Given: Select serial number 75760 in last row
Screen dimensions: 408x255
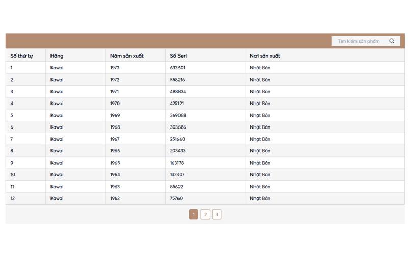Looking at the screenshot, I should pos(176,198).
